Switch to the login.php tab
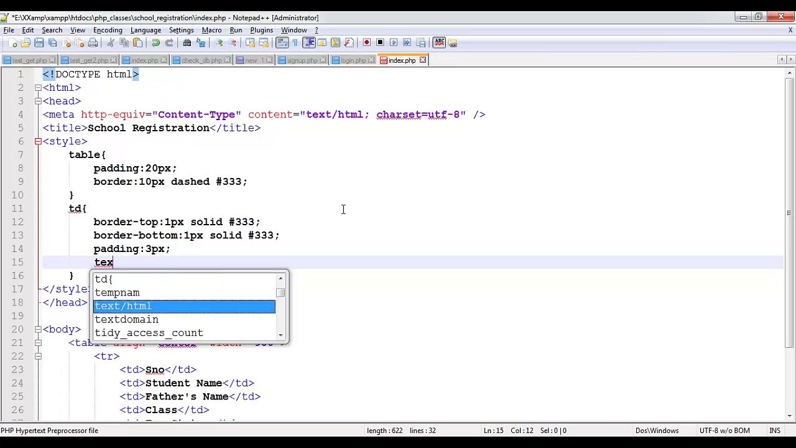Image resolution: width=796 pixels, height=448 pixels. click(353, 60)
